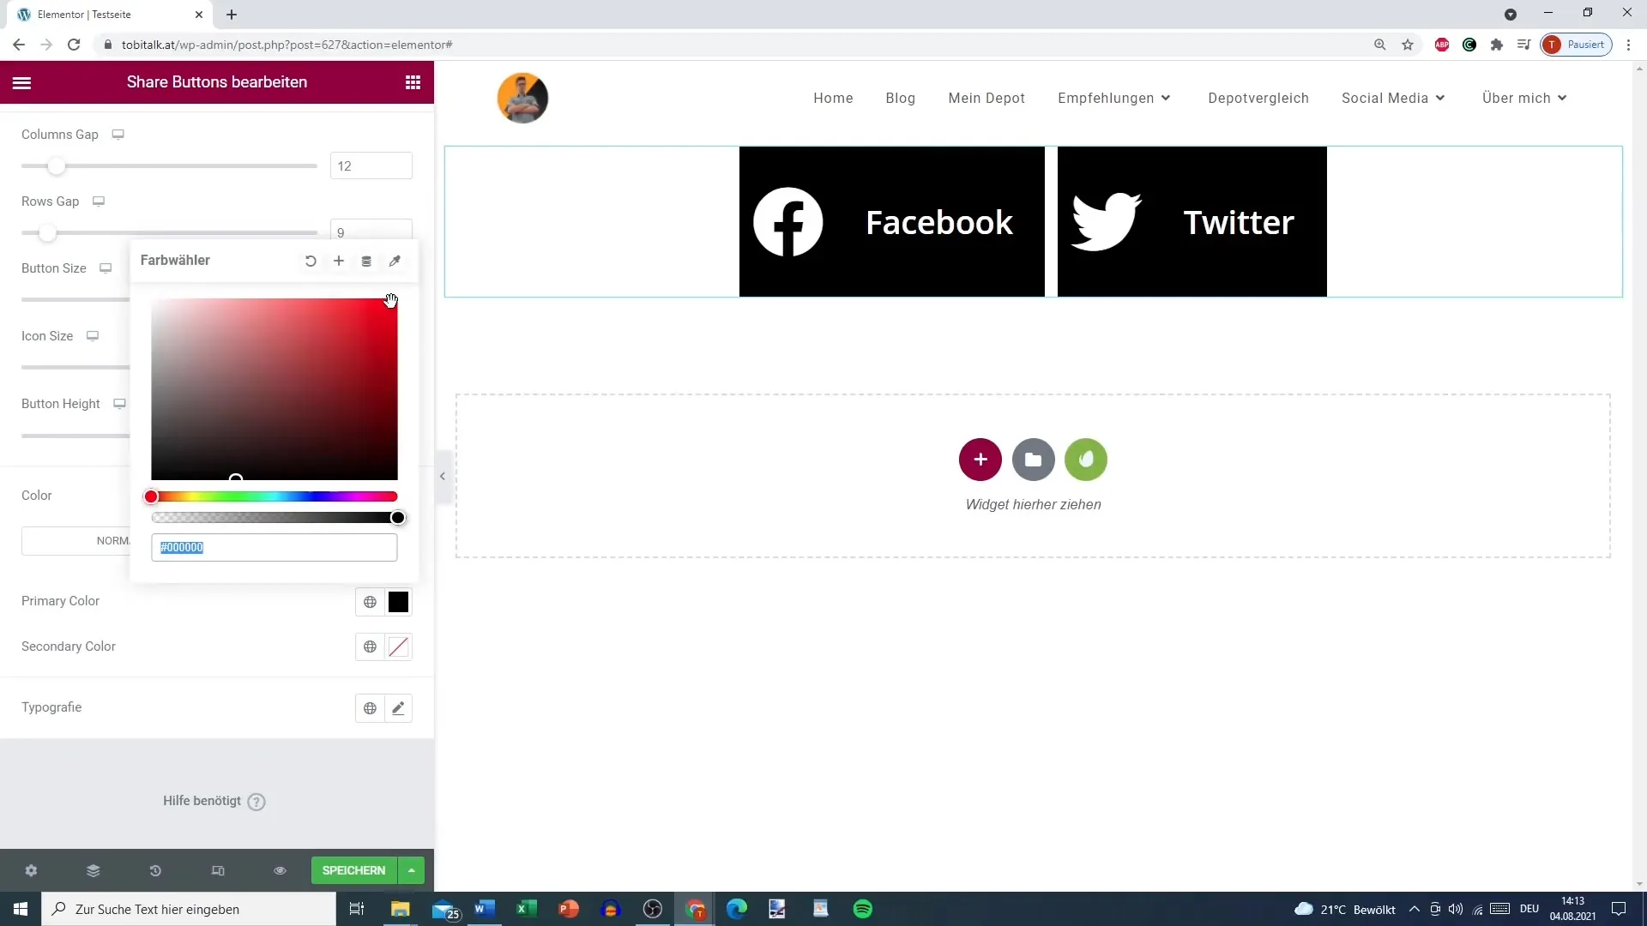Click the Columns Gap value field
The image size is (1647, 926).
(x=371, y=166)
